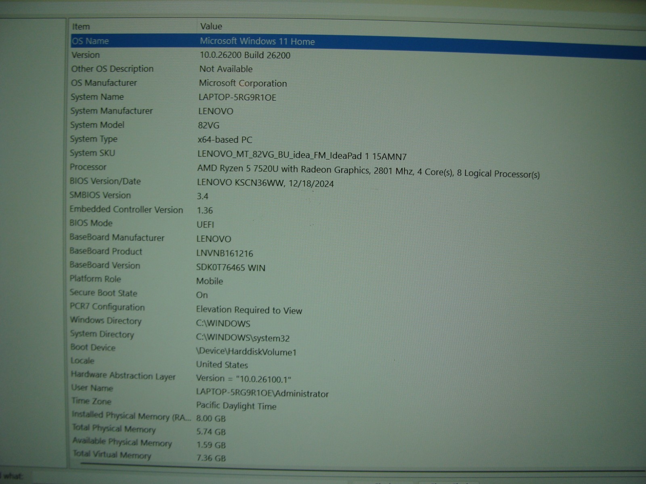
Task: Select System Manufacturer row
Action: [x=111, y=111]
